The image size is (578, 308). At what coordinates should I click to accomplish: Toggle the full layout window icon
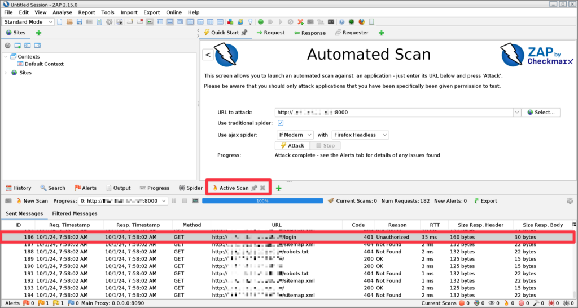(179, 22)
